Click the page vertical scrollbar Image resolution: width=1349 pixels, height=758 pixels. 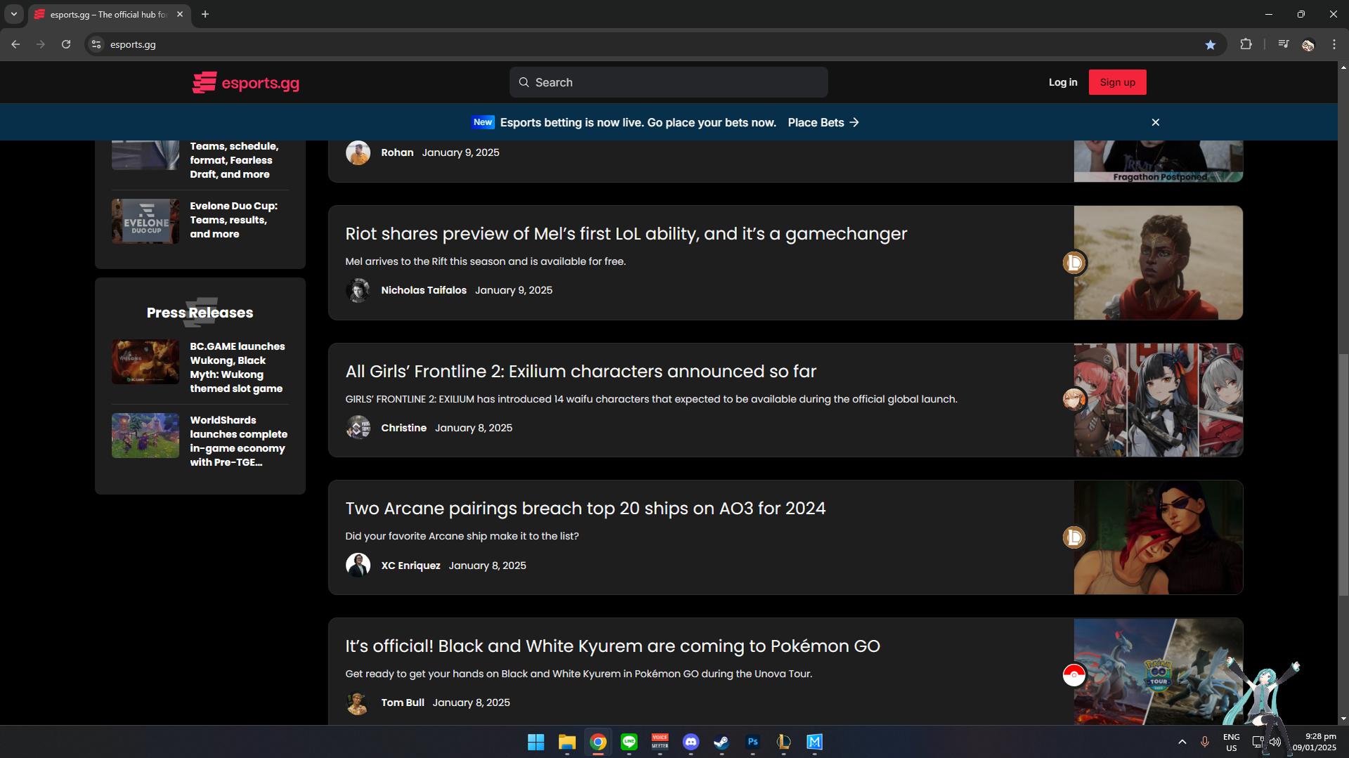coord(1343,471)
